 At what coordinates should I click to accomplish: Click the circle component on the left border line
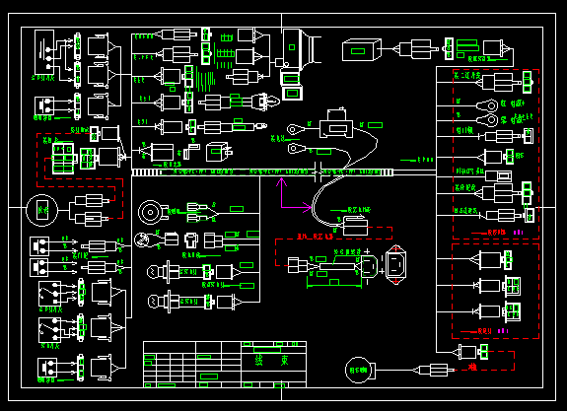pos(42,210)
